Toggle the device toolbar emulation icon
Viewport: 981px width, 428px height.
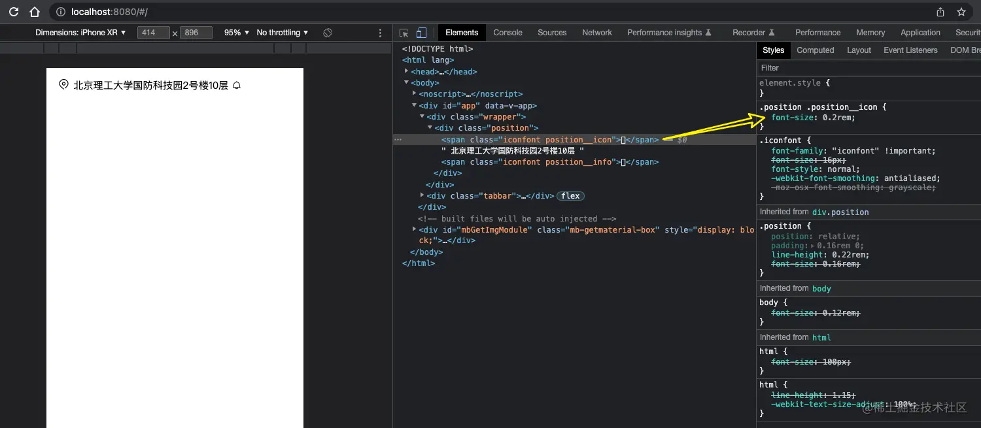point(422,33)
